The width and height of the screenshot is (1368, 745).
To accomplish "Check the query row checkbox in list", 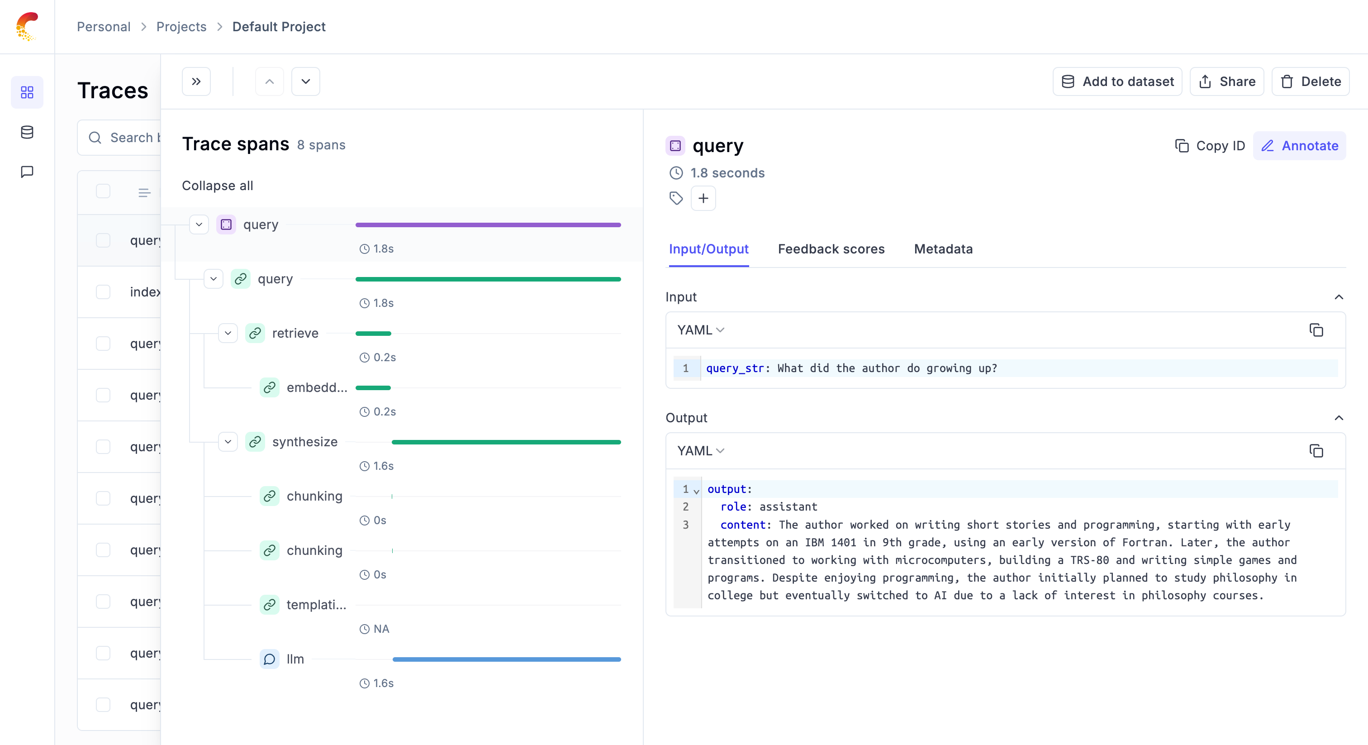I will point(104,239).
